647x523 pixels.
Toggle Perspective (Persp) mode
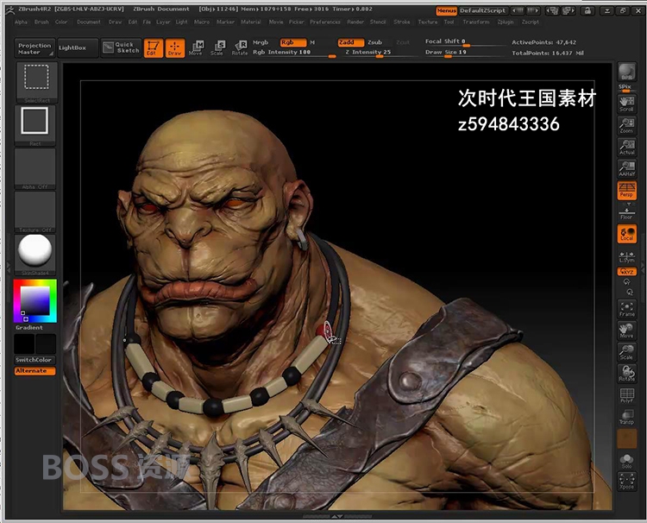click(x=627, y=190)
